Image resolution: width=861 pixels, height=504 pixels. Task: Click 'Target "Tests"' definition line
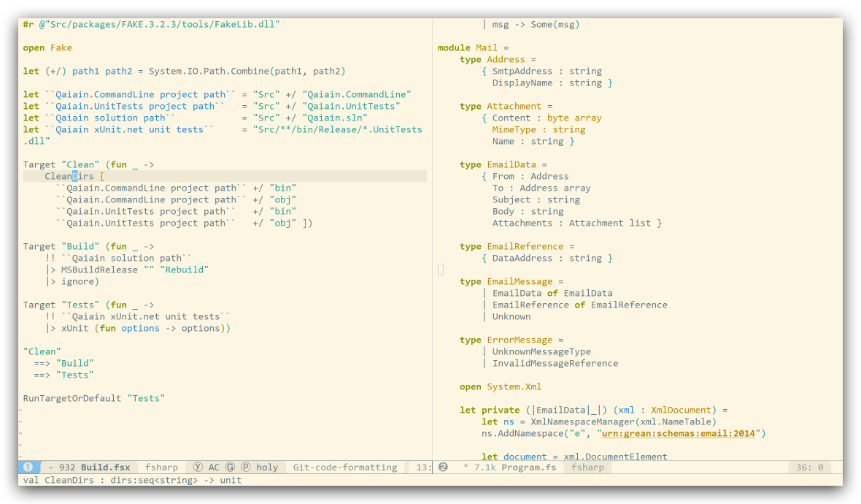coord(88,305)
